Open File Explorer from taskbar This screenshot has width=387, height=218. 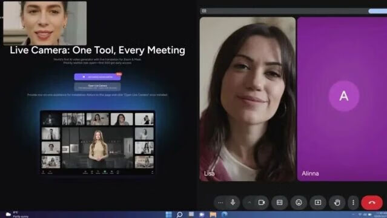pos(213,214)
